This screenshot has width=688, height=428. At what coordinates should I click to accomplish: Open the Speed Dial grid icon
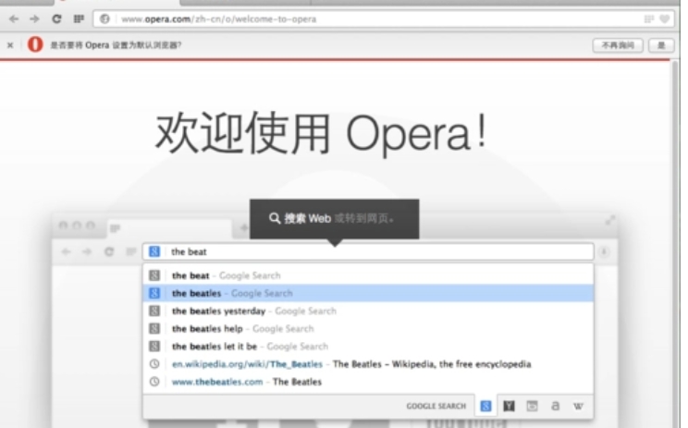coord(79,18)
